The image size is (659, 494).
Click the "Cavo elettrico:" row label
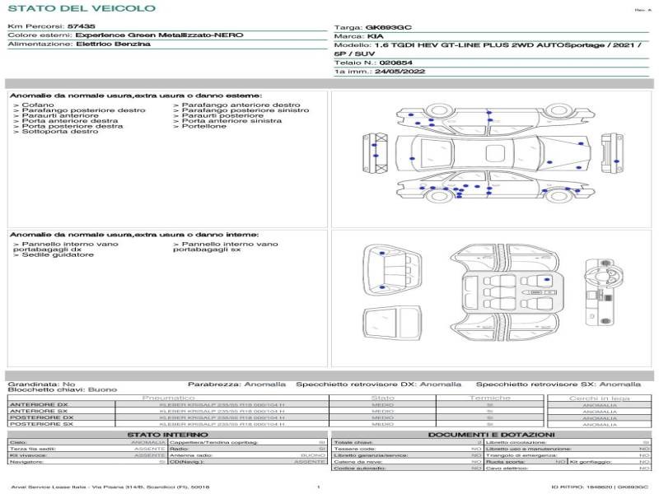(507, 468)
